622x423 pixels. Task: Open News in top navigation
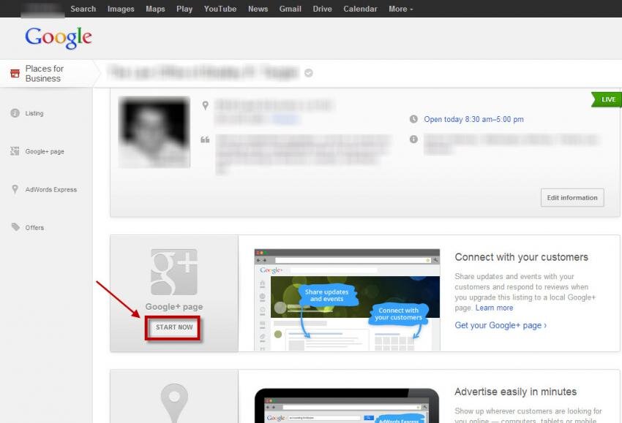click(258, 9)
